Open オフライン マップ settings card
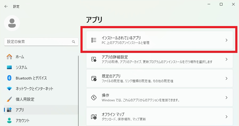This screenshot has height=126, width=239. click(x=159, y=117)
